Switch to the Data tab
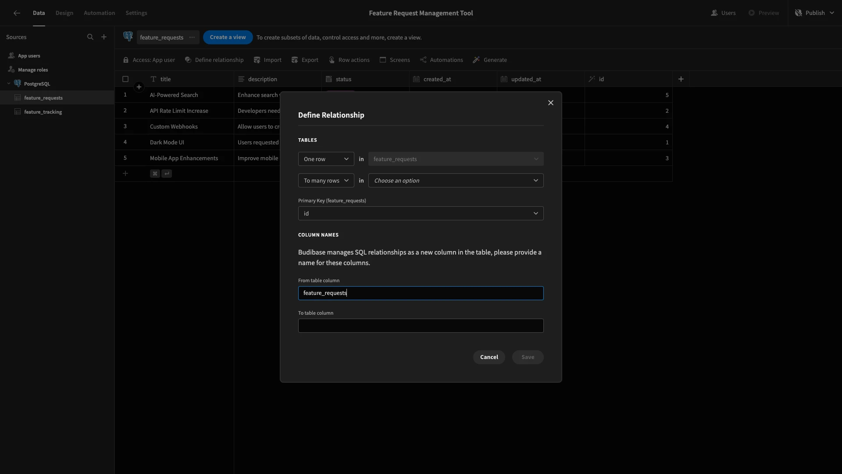The image size is (842, 474). [39, 13]
